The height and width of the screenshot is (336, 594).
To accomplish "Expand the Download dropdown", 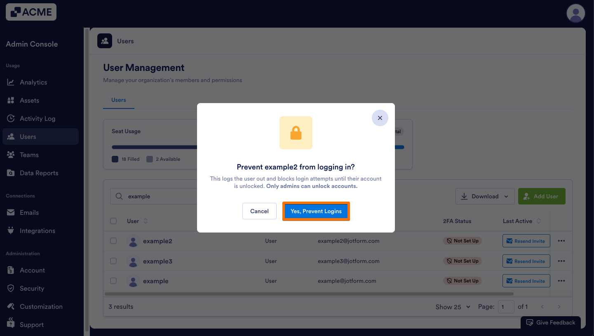I will [485, 197].
